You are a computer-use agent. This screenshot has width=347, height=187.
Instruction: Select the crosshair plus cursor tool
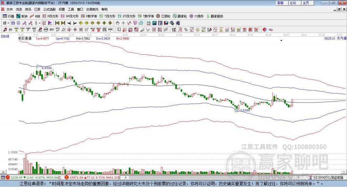click(x=123, y=23)
